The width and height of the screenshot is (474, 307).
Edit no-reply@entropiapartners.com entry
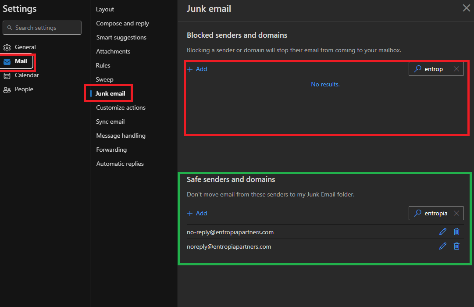(x=443, y=232)
